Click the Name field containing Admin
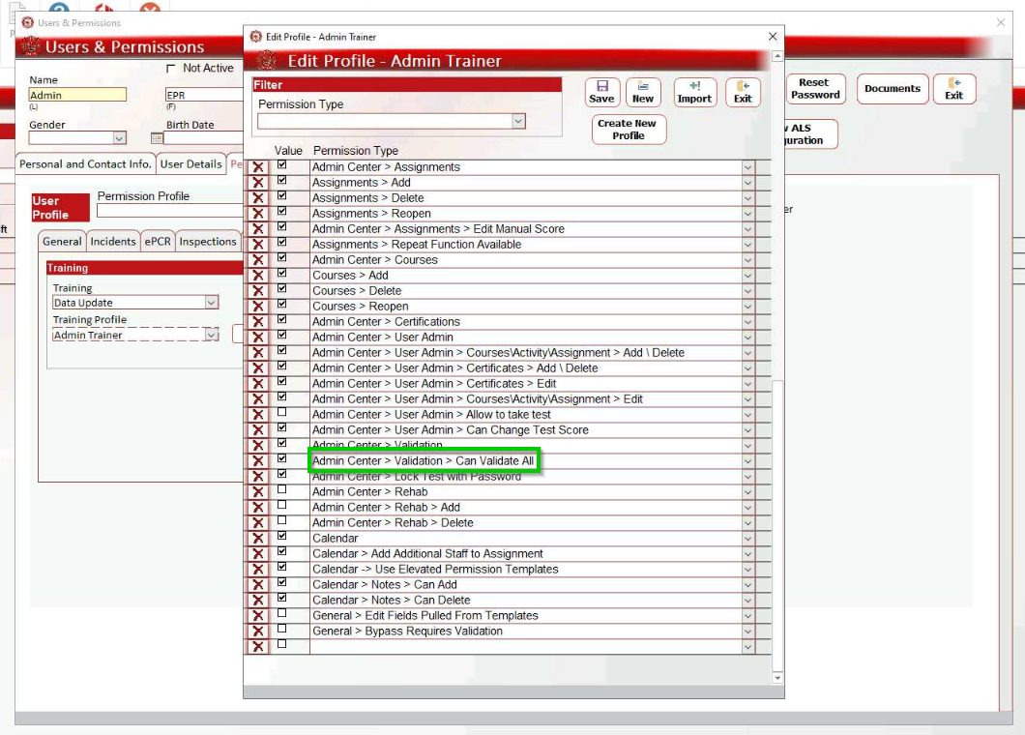Screen dimensions: 1025x735 tap(77, 95)
